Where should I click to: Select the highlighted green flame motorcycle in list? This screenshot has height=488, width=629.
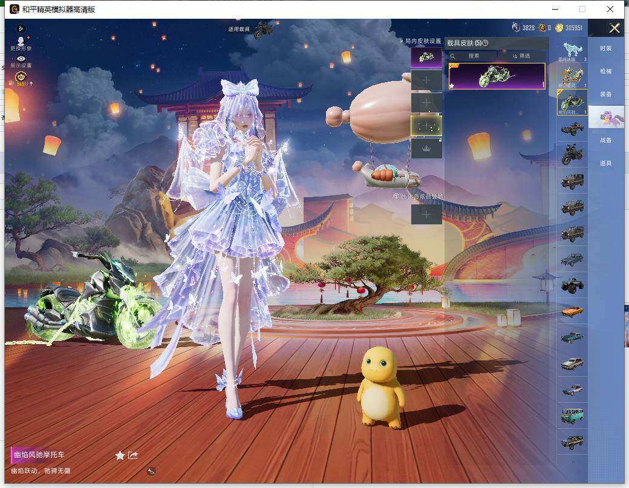tap(572, 102)
